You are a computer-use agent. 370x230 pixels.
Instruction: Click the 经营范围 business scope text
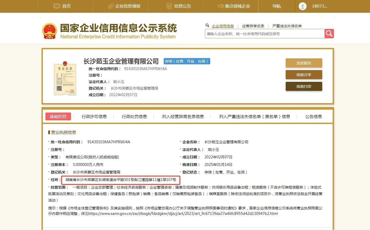(185, 194)
